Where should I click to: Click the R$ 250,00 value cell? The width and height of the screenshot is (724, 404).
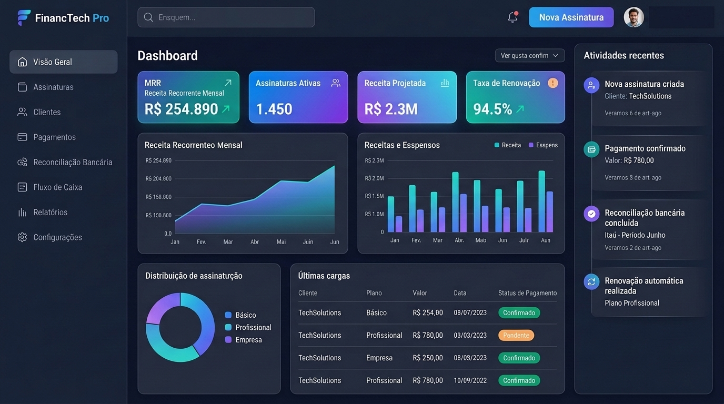(x=428, y=358)
